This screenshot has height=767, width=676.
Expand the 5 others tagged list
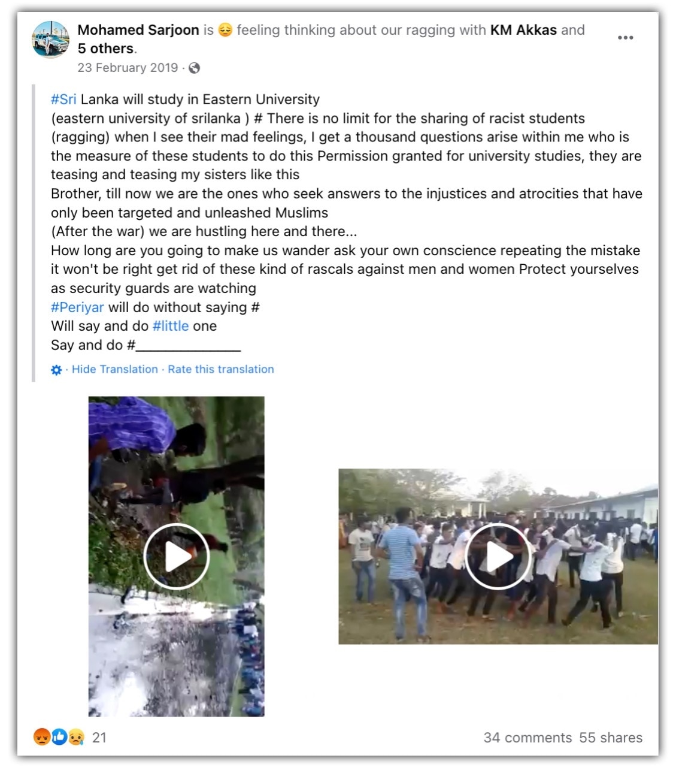[105, 49]
